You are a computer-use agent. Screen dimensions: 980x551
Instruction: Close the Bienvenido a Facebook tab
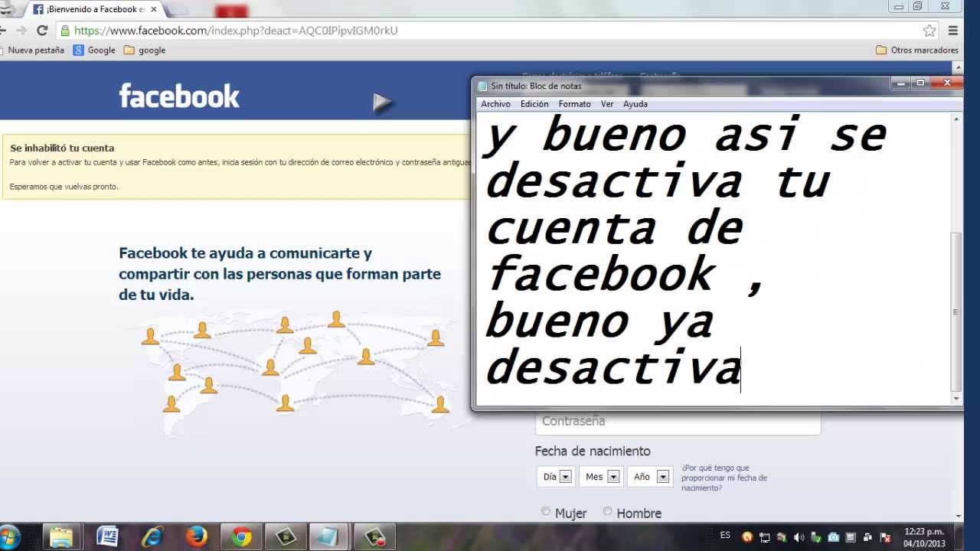(x=154, y=9)
